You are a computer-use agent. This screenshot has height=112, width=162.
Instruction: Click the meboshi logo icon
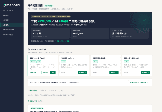tap(4, 5)
